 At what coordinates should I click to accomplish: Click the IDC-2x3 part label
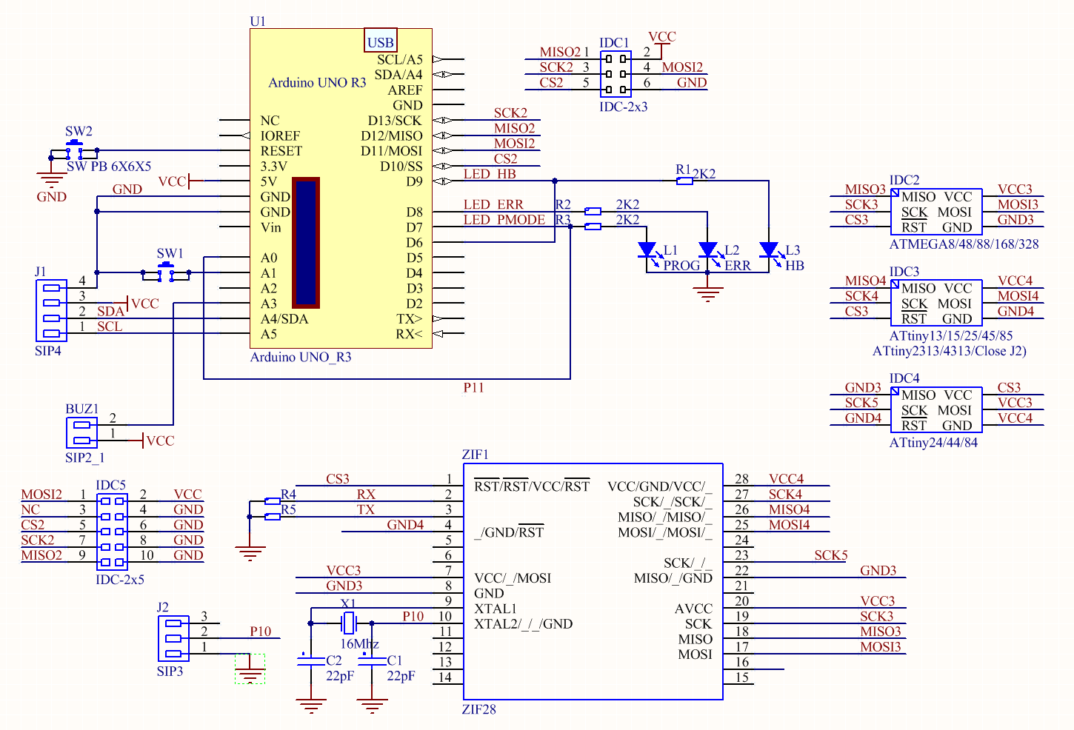[x=623, y=107]
